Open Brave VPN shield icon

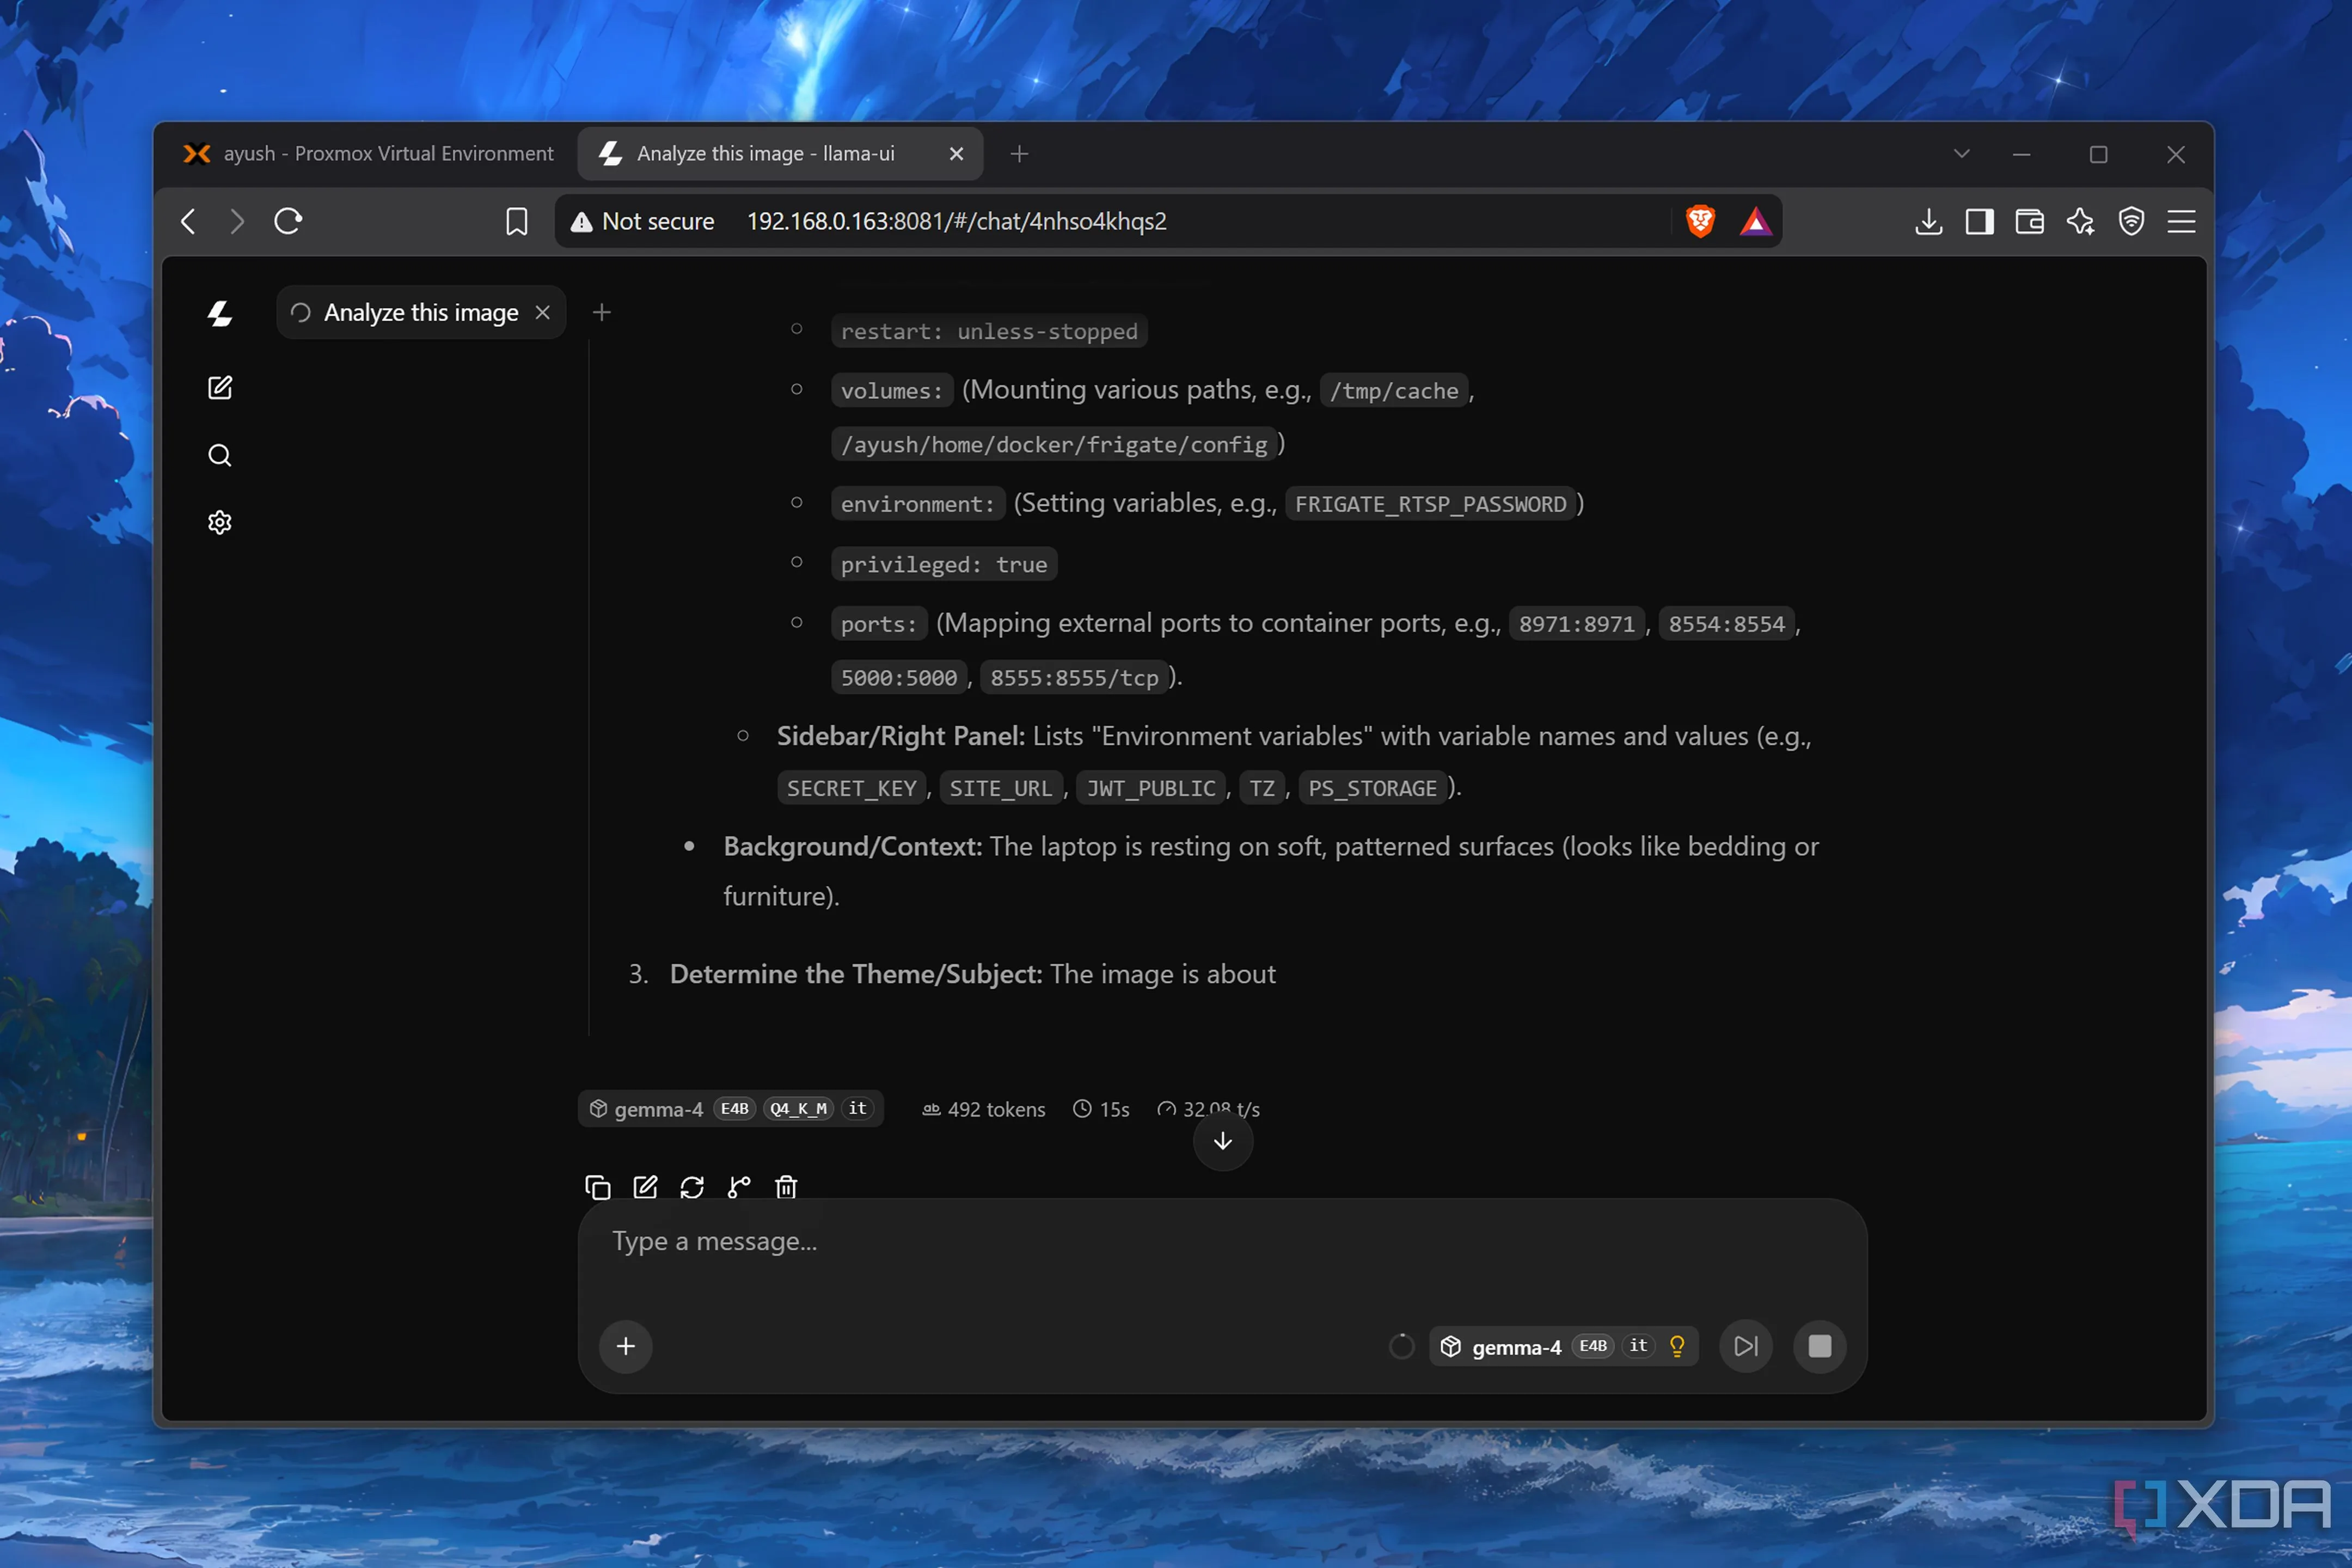[x=2131, y=221]
